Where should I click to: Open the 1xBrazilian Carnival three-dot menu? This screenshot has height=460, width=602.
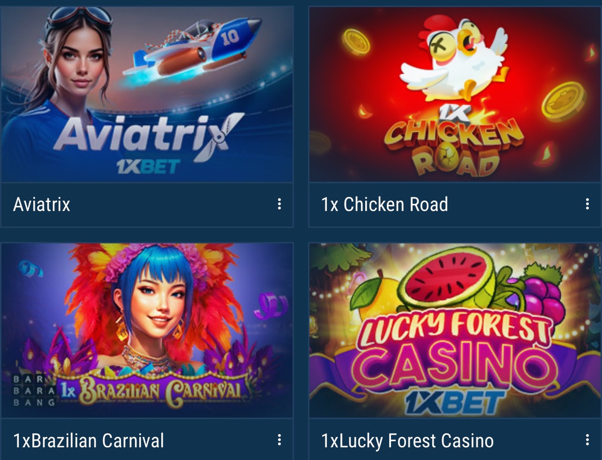pos(279,440)
